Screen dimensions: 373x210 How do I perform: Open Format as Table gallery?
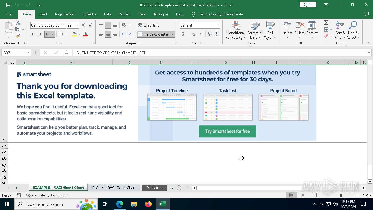coord(255,30)
